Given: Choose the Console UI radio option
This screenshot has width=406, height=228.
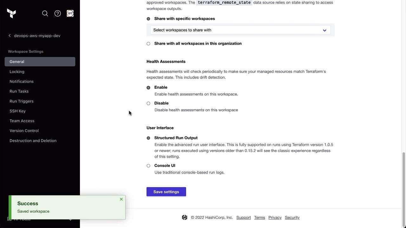Looking at the screenshot, I should click(148, 166).
